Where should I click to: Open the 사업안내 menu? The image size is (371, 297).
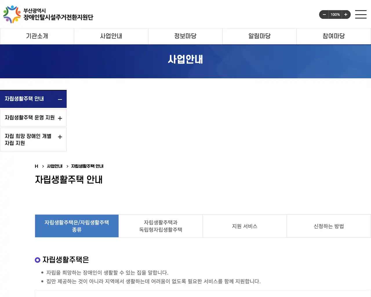point(111,36)
